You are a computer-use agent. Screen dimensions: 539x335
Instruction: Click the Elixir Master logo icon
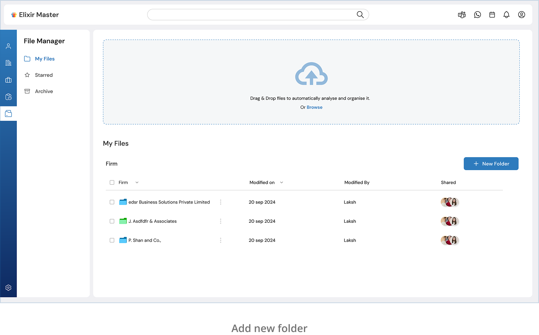click(x=14, y=15)
